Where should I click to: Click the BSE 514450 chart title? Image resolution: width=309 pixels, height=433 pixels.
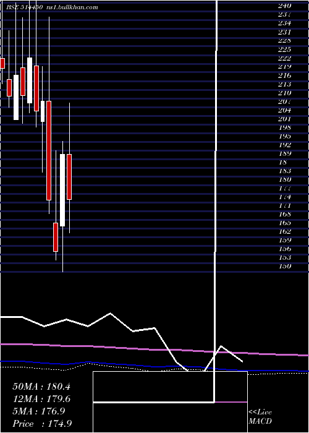pyautogui.click(x=24, y=7)
